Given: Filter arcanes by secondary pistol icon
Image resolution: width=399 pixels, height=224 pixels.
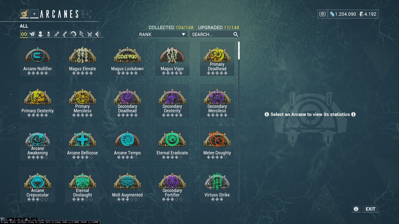Looking at the screenshot, I should coord(65,34).
